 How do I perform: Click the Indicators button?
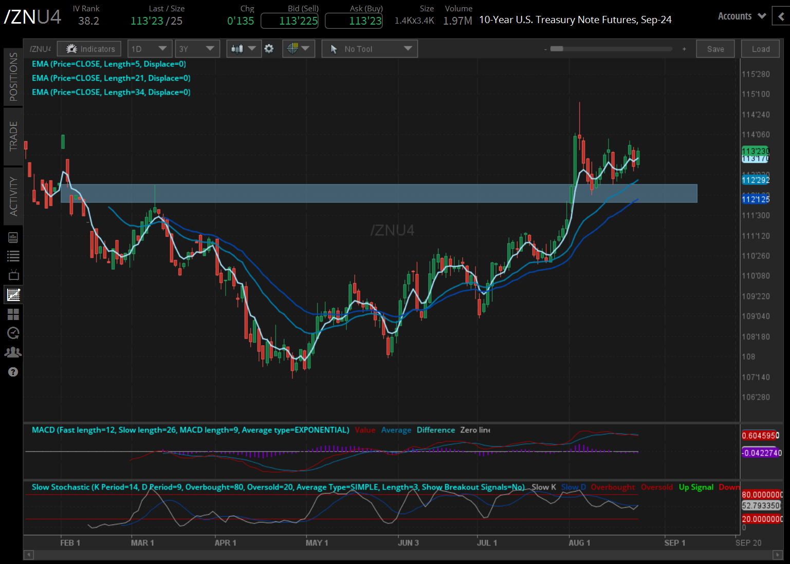[89, 49]
